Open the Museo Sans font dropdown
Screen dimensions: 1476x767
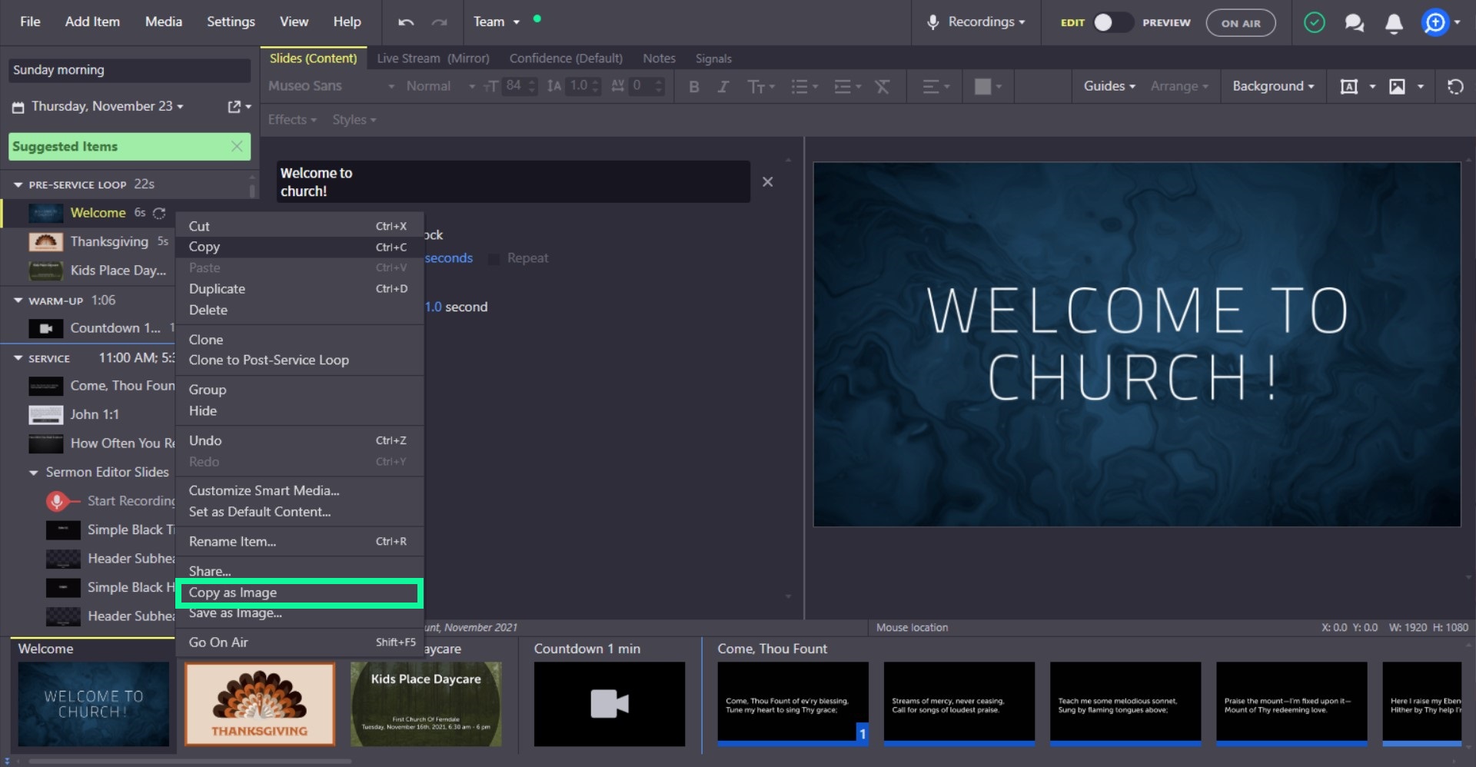pyautogui.click(x=331, y=86)
